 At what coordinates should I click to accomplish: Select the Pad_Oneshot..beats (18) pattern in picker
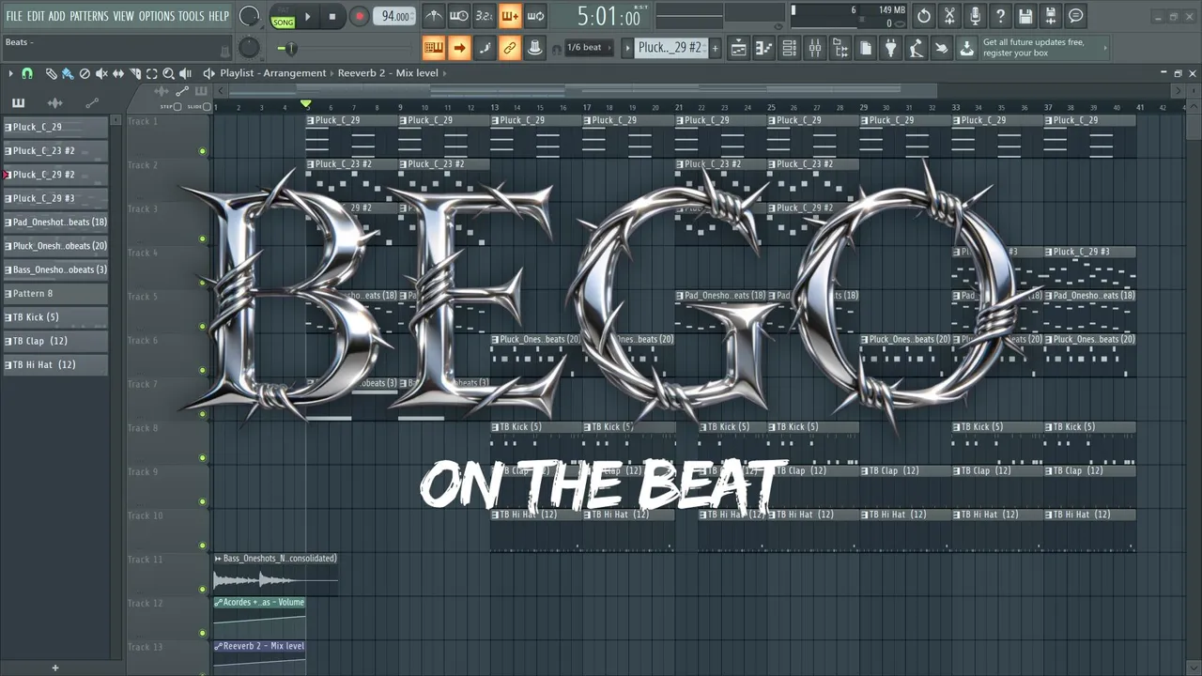[x=55, y=223]
